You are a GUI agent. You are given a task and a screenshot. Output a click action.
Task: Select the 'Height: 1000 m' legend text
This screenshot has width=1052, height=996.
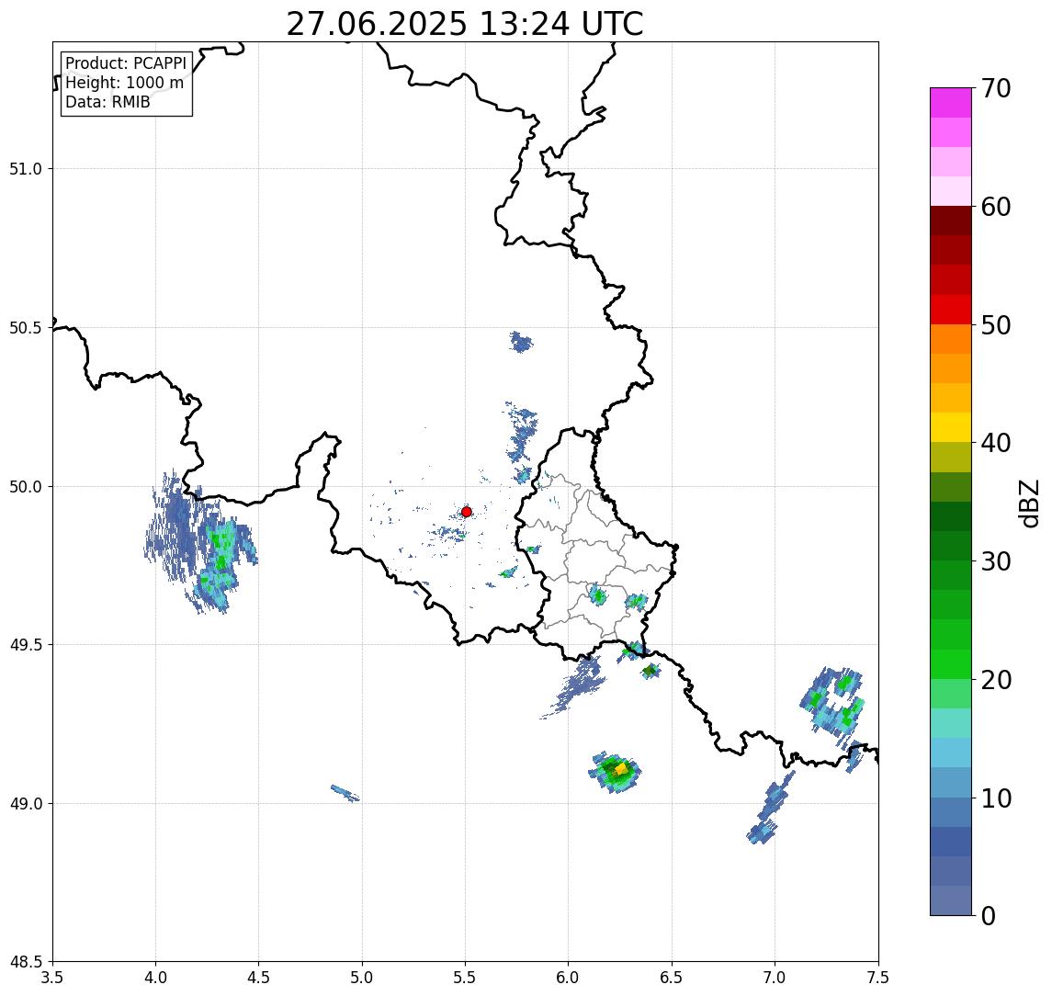point(124,83)
